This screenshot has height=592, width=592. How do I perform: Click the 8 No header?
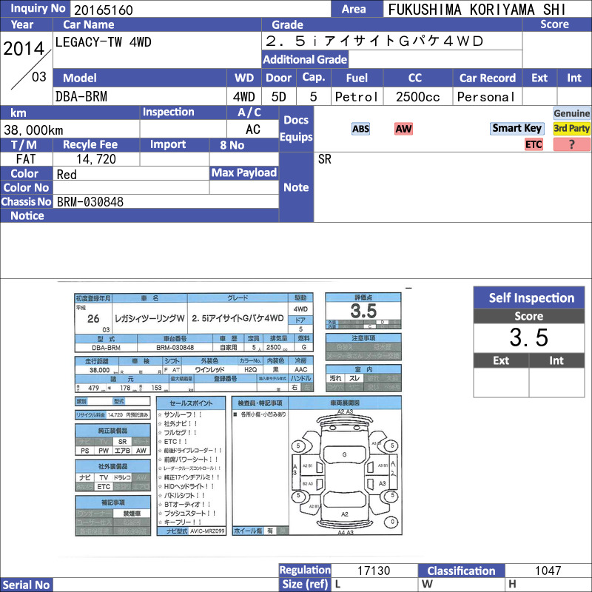(243, 145)
